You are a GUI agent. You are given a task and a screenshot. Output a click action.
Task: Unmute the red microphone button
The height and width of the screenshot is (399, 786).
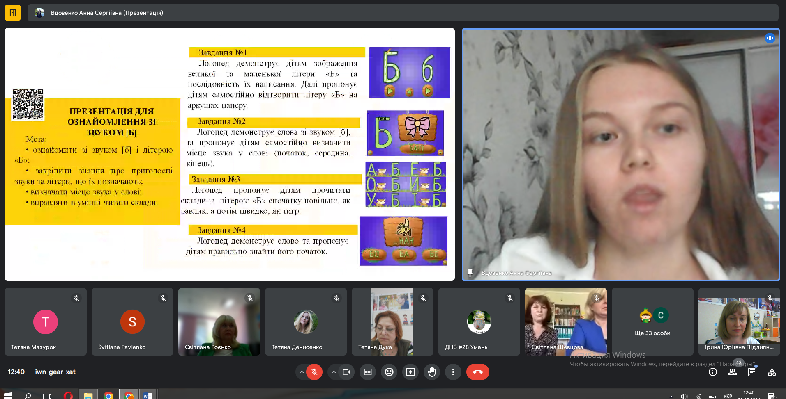coord(314,372)
